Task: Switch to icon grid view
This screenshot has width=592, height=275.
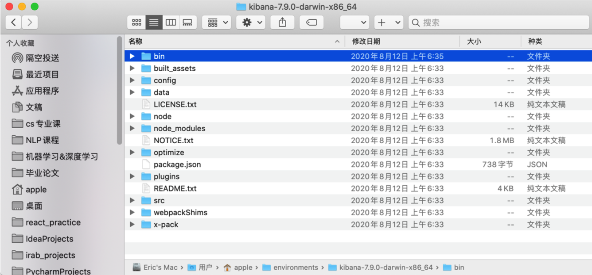Action: pyautogui.click(x=136, y=22)
